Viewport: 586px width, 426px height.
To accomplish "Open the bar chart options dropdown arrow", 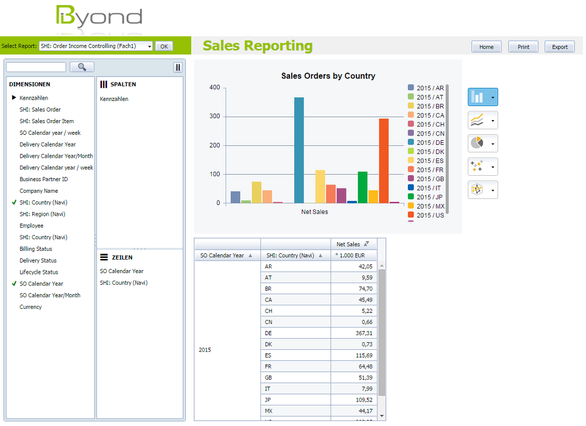I will (x=493, y=98).
